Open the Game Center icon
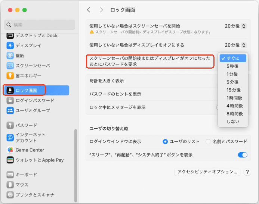 [10, 150]
